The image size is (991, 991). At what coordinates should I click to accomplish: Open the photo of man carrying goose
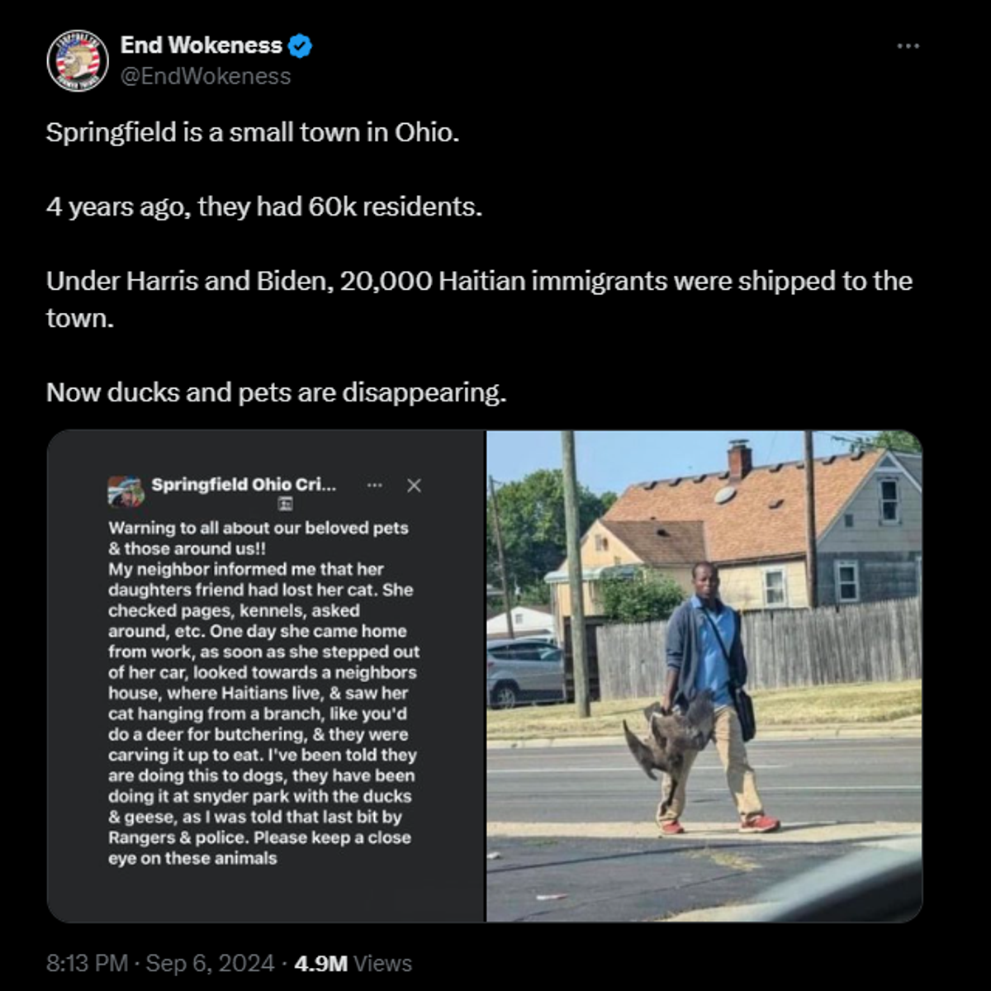(x=704, y=676)
